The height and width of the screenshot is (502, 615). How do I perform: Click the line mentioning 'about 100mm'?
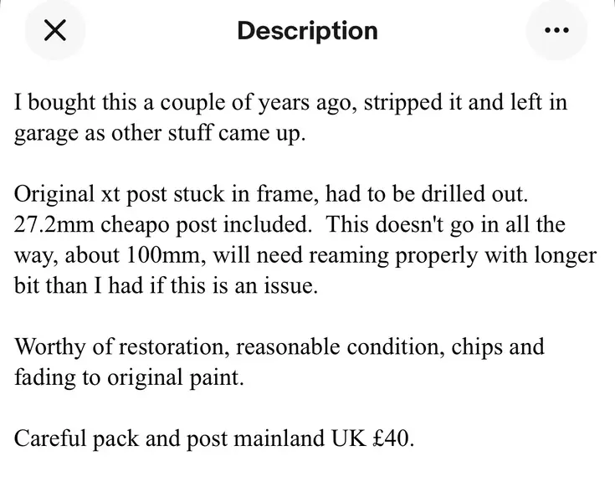point(305,255)
